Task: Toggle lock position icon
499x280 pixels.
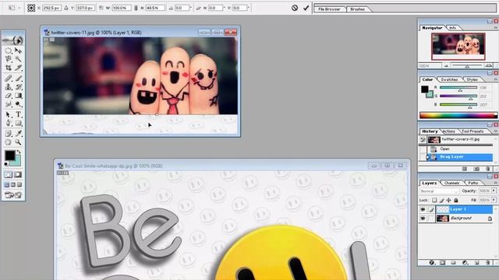Action: [449, 200]
